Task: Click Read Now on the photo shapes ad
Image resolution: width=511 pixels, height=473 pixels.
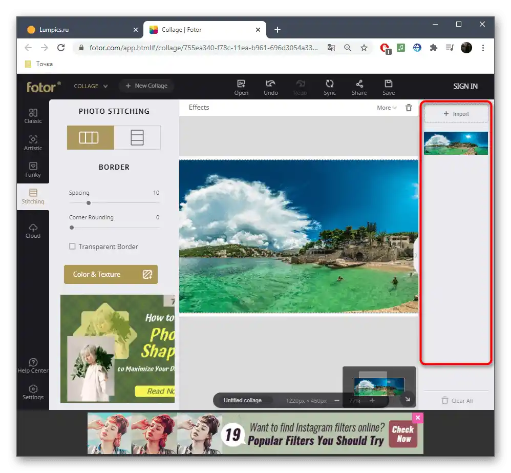Action: click(155, 391)
